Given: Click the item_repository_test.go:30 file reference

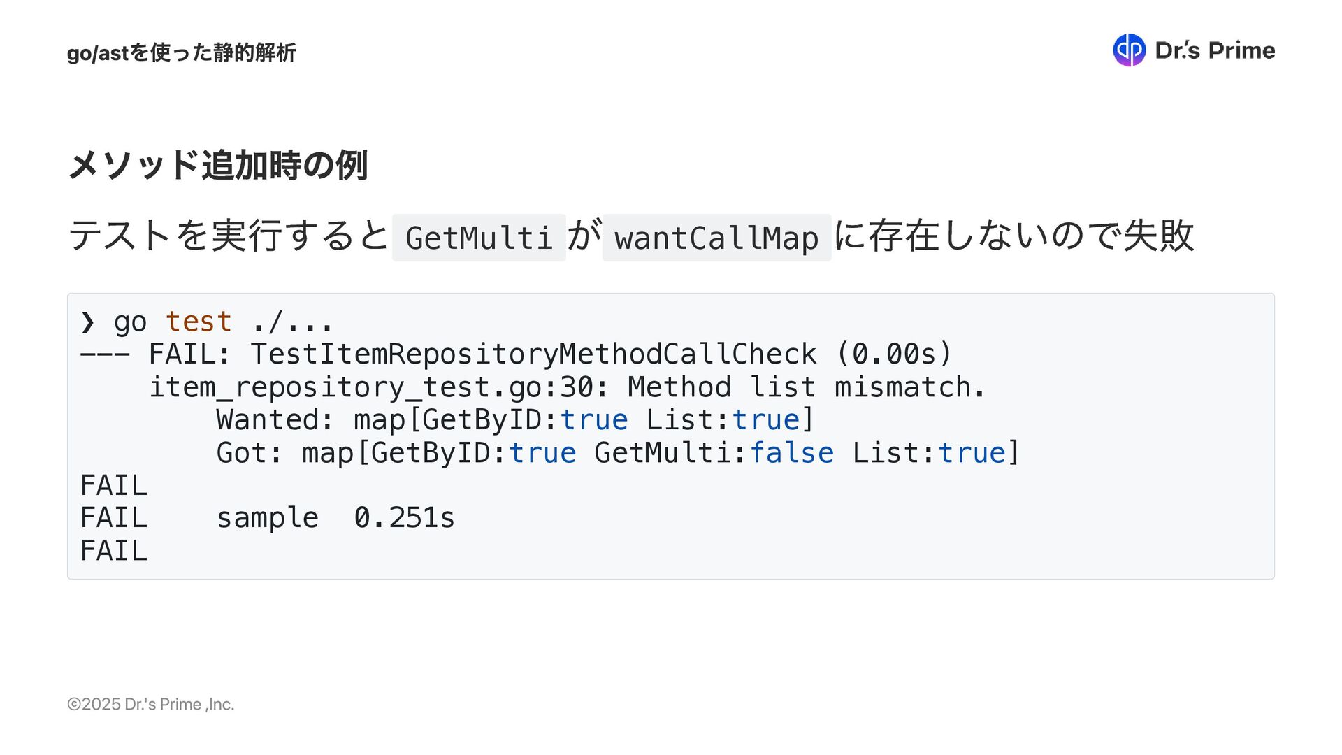Looking at the screenshot, I should (370, 387).
